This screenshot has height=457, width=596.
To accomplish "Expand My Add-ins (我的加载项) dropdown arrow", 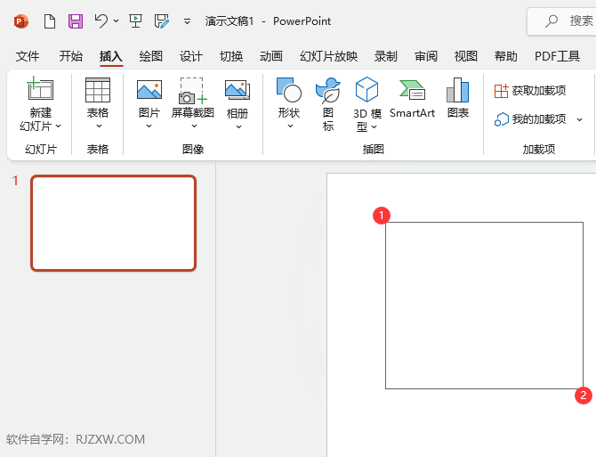I will (580, 119).
